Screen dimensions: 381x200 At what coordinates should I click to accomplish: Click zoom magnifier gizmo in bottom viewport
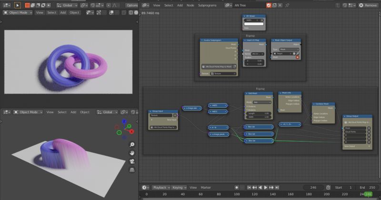pyautogui.click(x=132, y=145)
